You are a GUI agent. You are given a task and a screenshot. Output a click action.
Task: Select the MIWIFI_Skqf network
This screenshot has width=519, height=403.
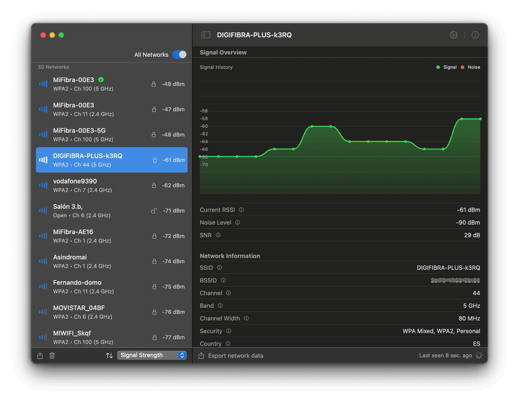112,337
